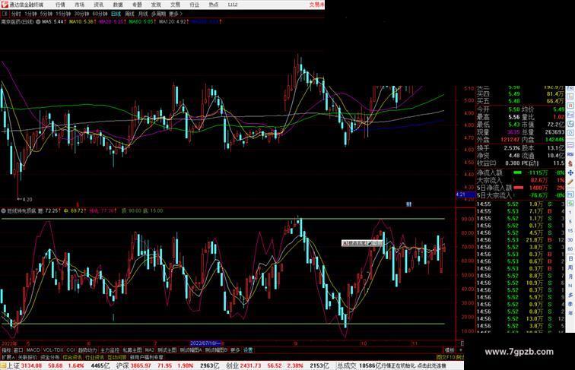The height and width of the screenshot is (370, 575).
Task: Select the 月线 monthly period
Action: pyautogui.click(x=143, y=14)
